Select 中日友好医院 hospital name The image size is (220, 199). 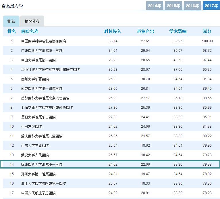31,127
